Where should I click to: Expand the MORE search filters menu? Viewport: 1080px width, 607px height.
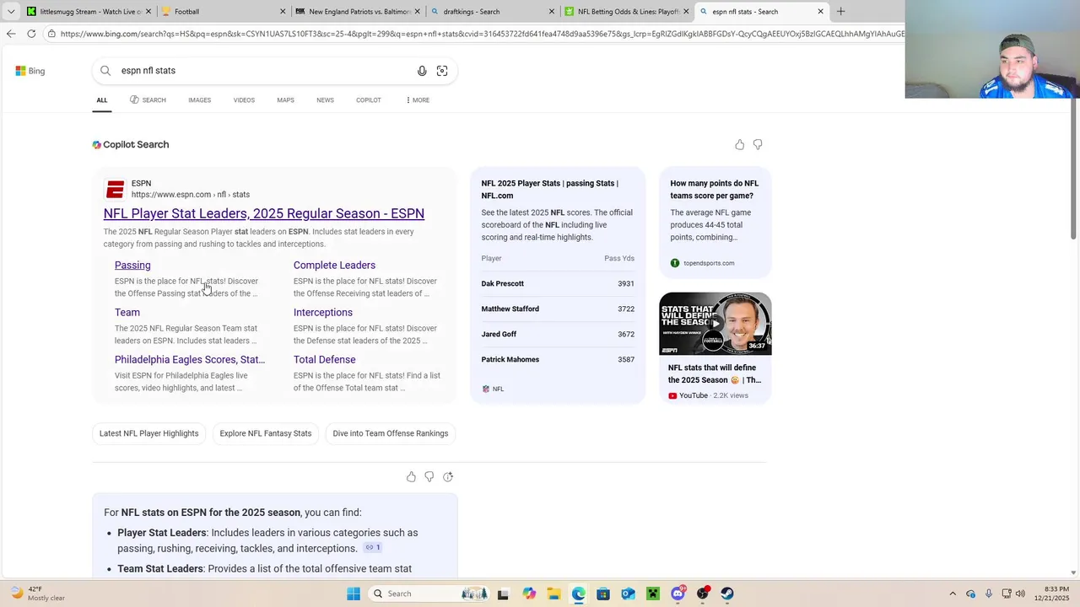point(418,100)
